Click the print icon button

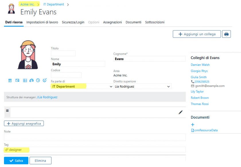click(226, 34)
